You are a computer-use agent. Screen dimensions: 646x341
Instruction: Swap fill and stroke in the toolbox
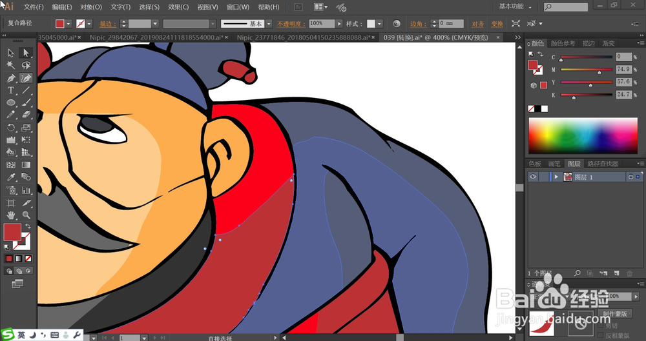tap(28, 226)
